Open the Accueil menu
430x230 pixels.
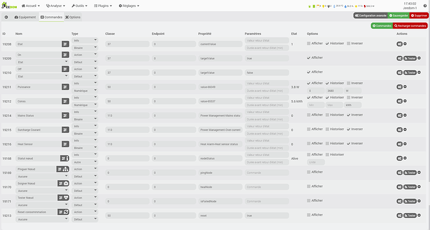(31, 6)
